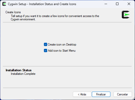The width and height of the screenshot is (135, 100).
Task: Click the 'Tell setup if you want' description text
Action: (x=55, y=16)
